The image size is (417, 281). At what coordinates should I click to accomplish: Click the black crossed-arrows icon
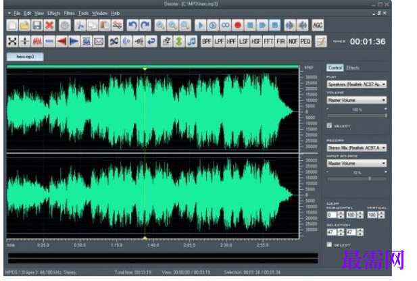pyautogui.click(x=12, y=41)
